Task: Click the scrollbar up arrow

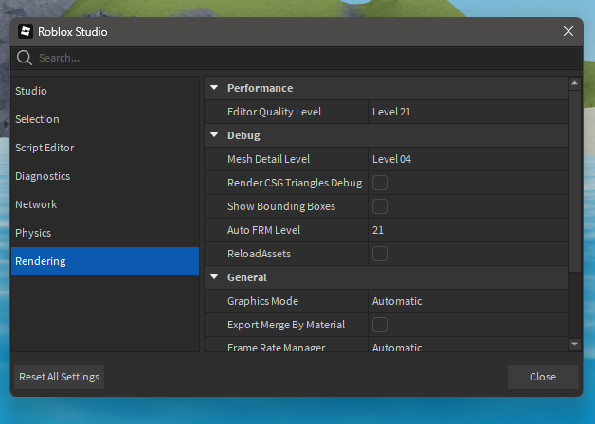Action: point(575,83)
